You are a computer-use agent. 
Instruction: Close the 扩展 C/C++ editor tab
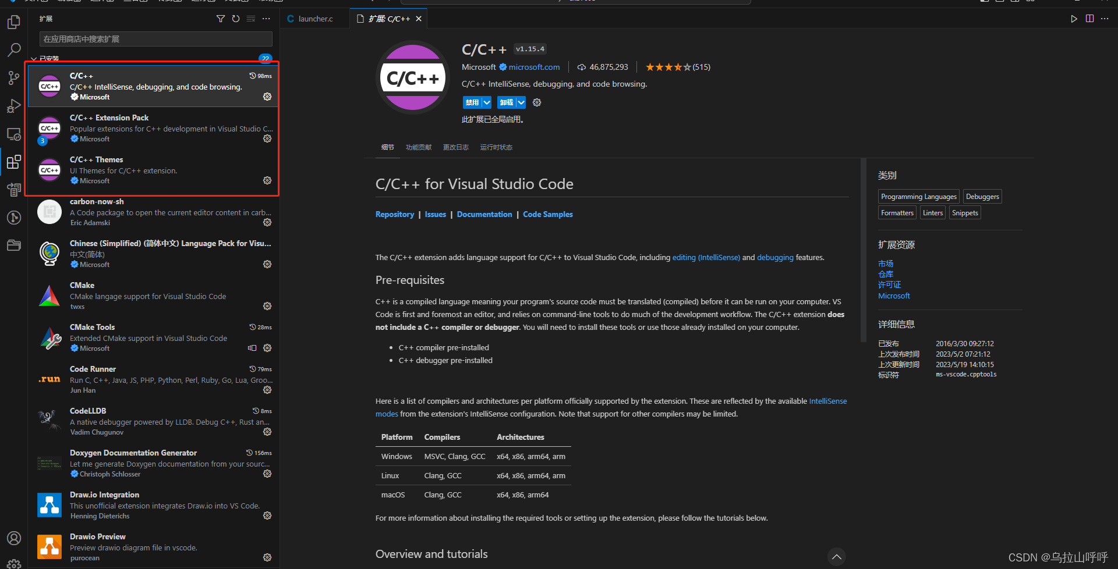[419, 19]
